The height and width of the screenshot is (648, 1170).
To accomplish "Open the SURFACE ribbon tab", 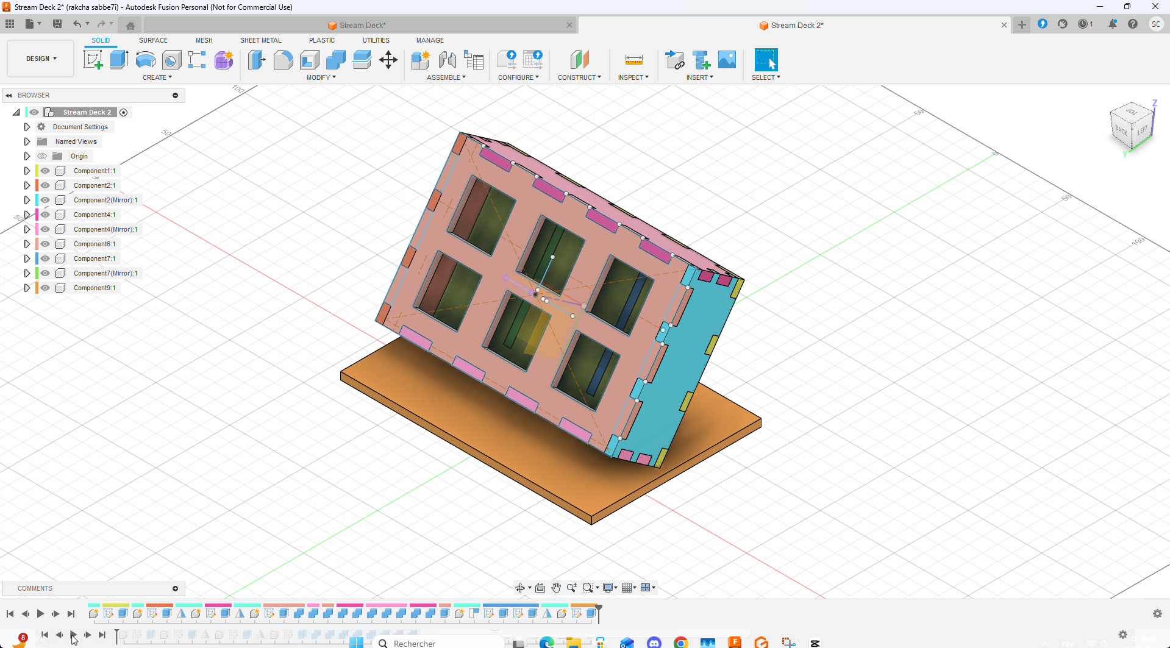I will [153, 40].
